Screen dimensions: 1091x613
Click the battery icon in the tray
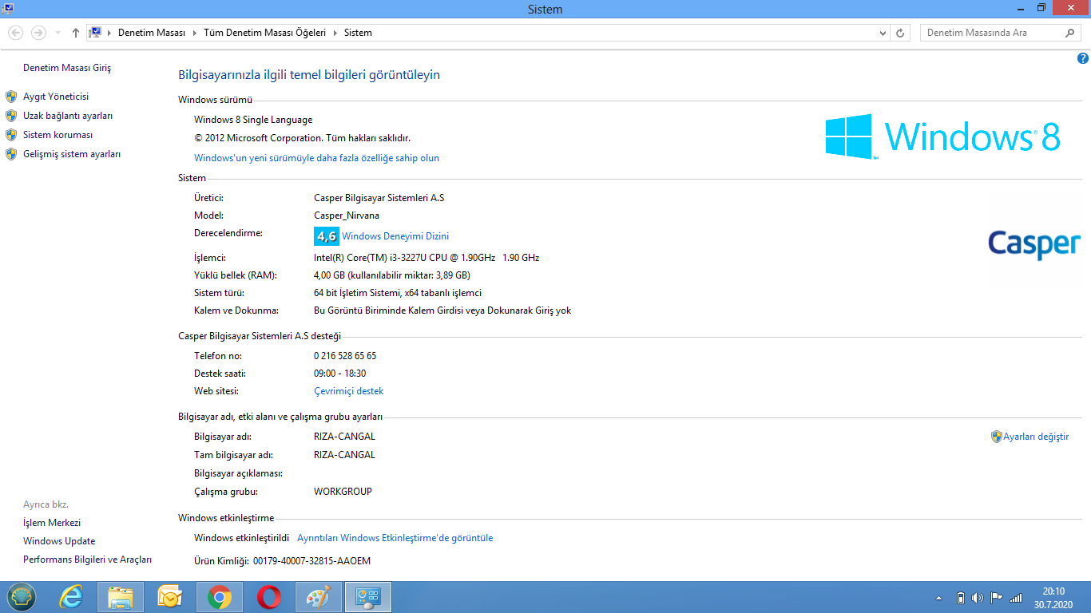961,598
